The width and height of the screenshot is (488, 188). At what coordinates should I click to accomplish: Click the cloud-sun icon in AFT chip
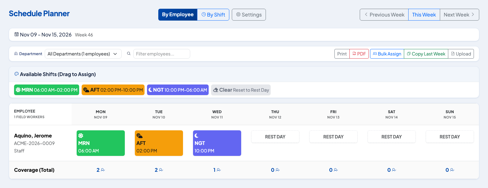point(86,90)
